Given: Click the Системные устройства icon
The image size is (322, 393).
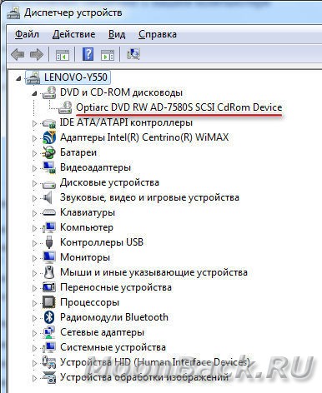Looking at the screenshot, I should tap(49, 347).
